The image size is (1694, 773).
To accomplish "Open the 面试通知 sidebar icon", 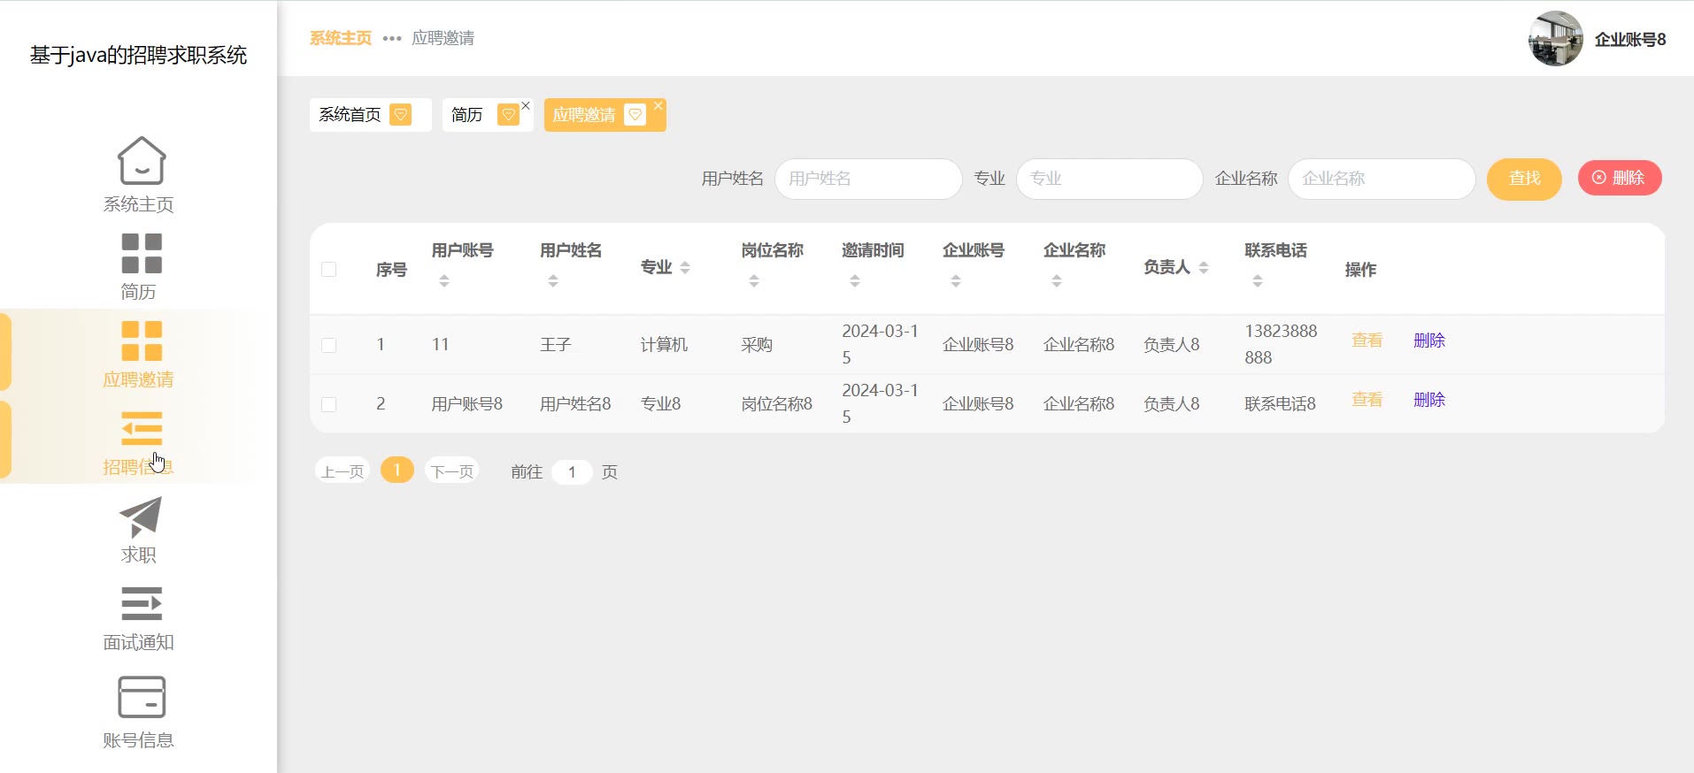I will coord(141,604).
